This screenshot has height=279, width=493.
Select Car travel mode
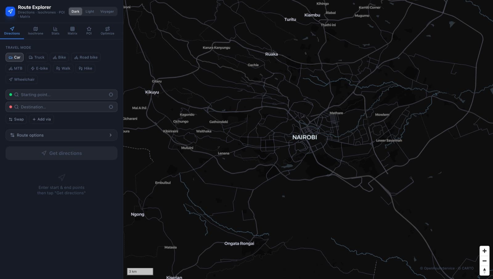[x=14, y=57]
